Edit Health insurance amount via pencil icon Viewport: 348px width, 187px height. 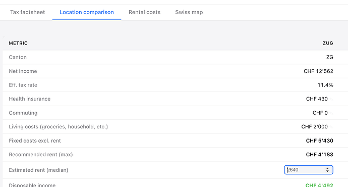[x=331, y=99]
